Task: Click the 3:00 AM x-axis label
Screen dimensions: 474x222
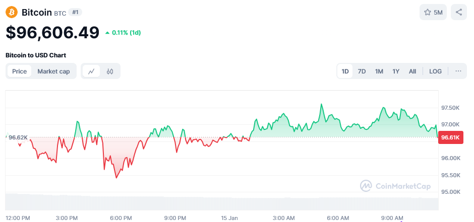Action: (x=284, y=218)
